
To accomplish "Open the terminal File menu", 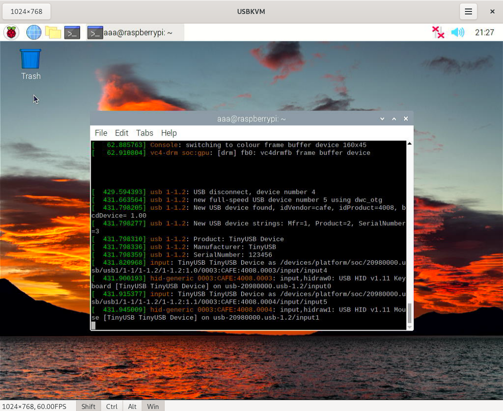I will (x=101, y=133).
